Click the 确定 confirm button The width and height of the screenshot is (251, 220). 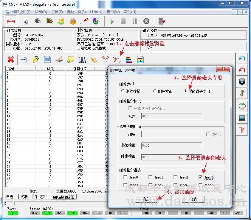[x=146, y=199]
